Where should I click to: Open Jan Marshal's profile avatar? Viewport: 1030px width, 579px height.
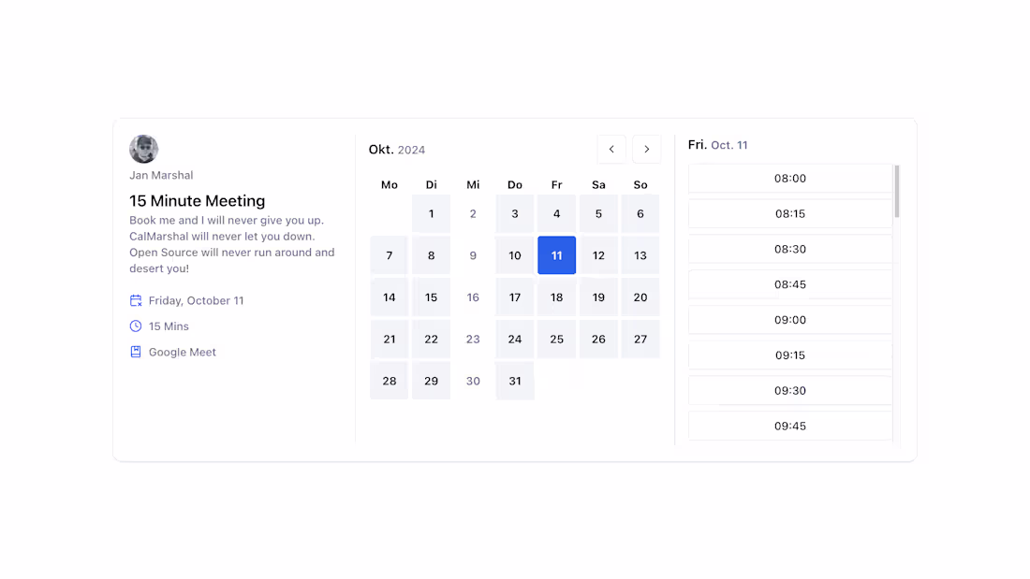143,148
